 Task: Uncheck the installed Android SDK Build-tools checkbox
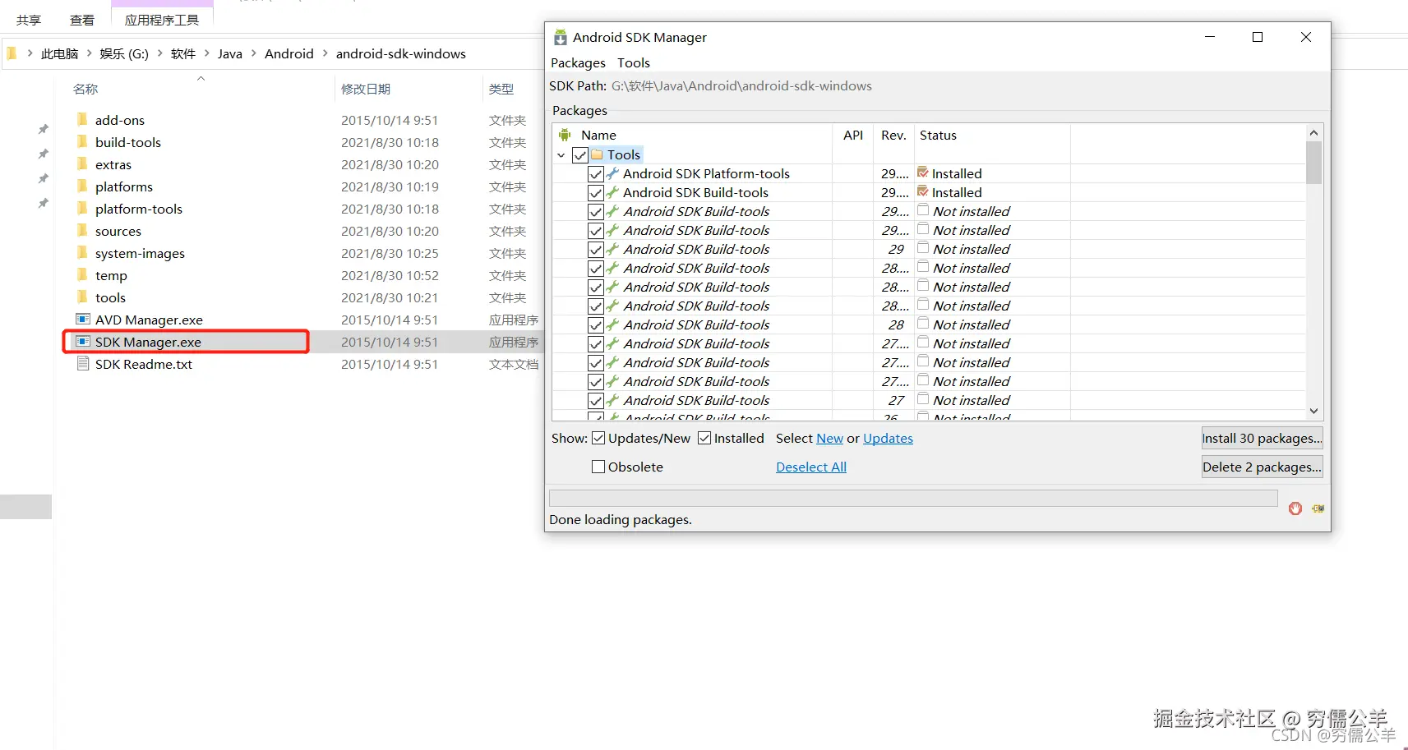coord(596,193)
